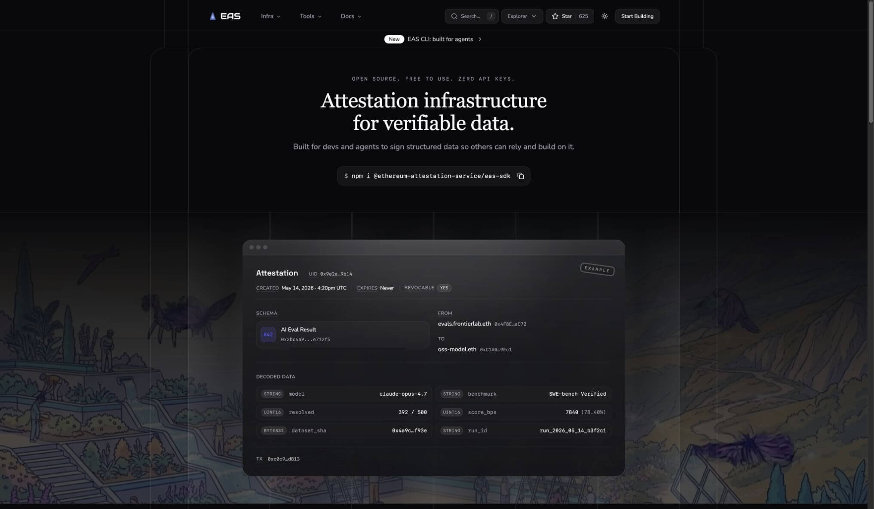
Task: Open the Docs navigation menu
Action: pos(351,16)
